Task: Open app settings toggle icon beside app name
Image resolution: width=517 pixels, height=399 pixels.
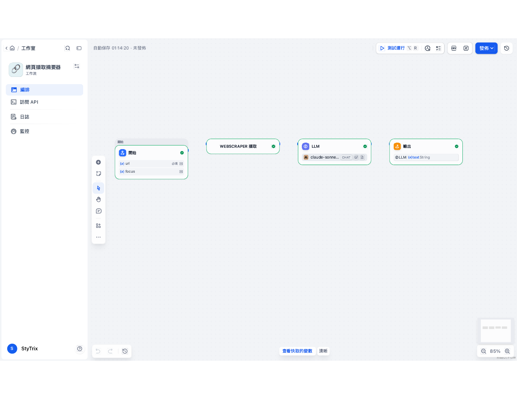Action: point(77,66)
